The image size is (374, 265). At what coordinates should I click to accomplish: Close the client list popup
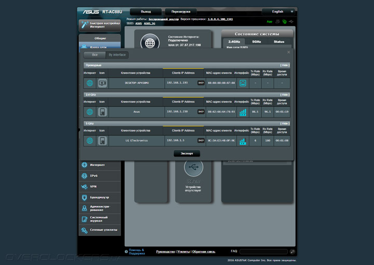click(x=289, y=52)
